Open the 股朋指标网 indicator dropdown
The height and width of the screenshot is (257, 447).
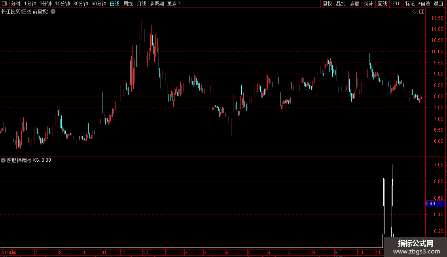click(3, 160)
